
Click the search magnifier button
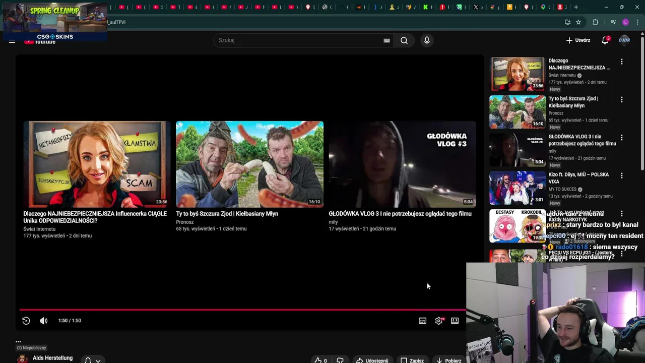coord(404,40)
